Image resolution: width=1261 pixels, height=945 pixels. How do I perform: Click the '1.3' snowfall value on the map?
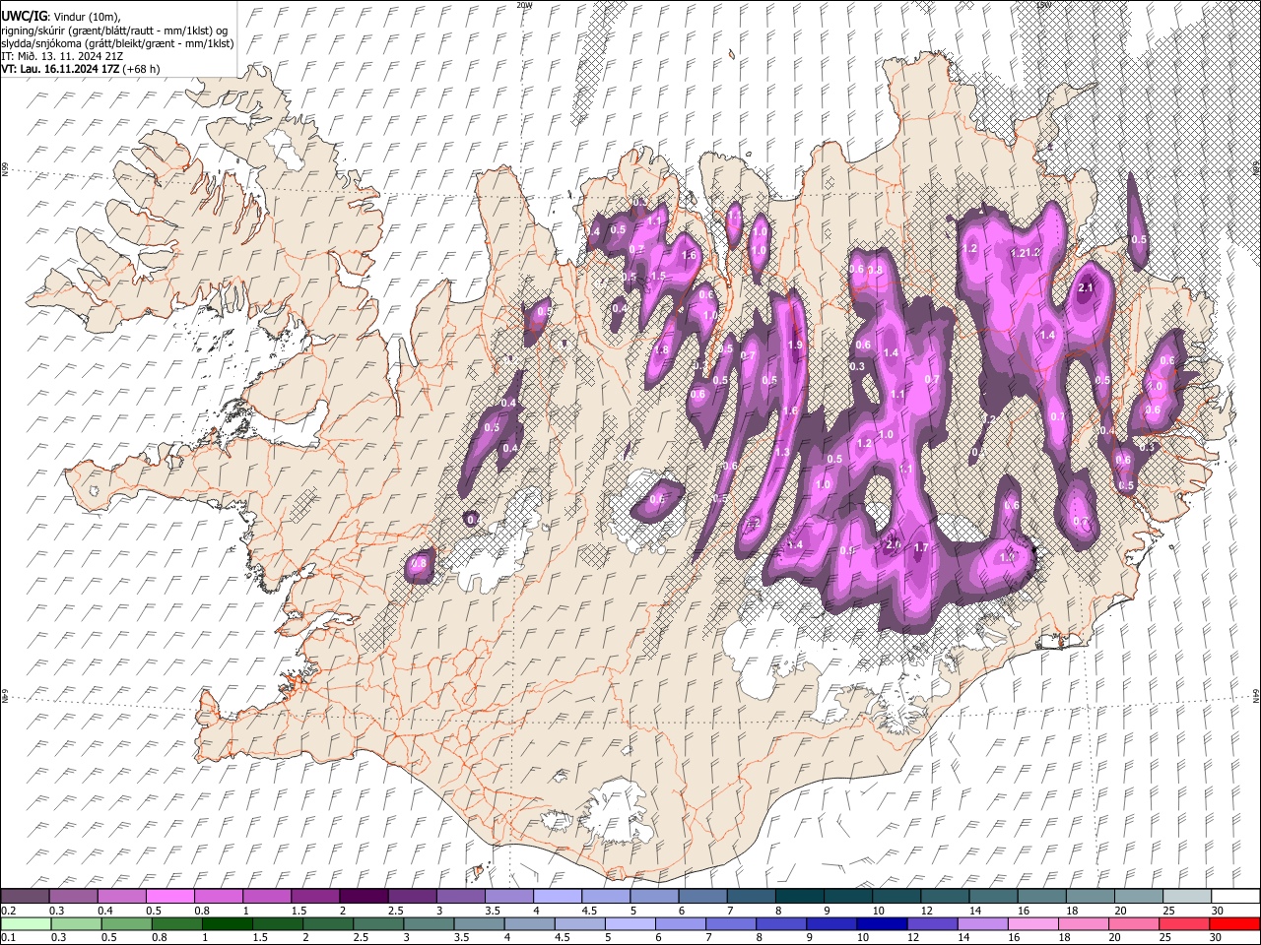[x=782, y=452]
